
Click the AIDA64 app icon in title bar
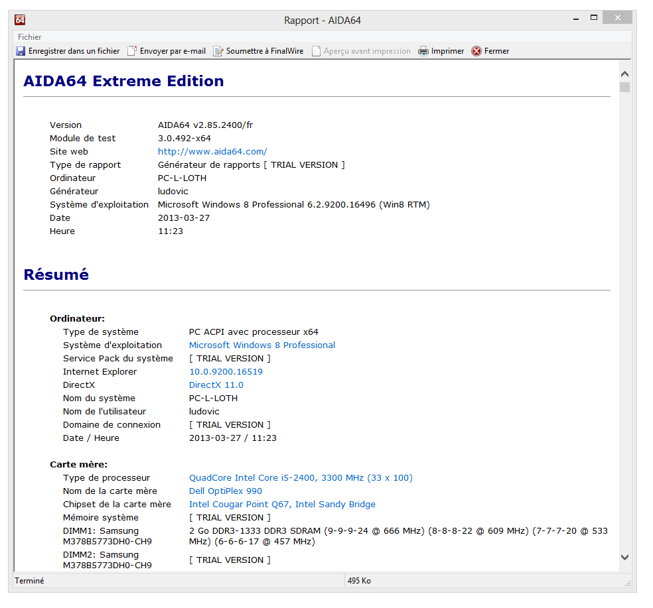point(20,19)
